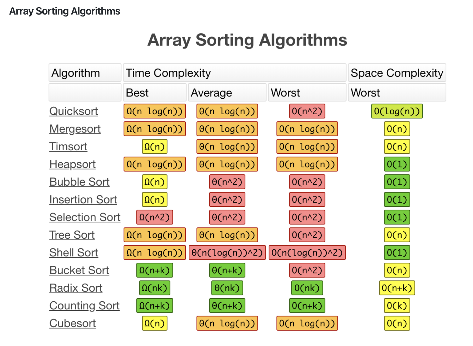Click the Bubble Sort link
The height and width of the screenshot is (346, 473).
pyautogui.click(x=79, y=182)
